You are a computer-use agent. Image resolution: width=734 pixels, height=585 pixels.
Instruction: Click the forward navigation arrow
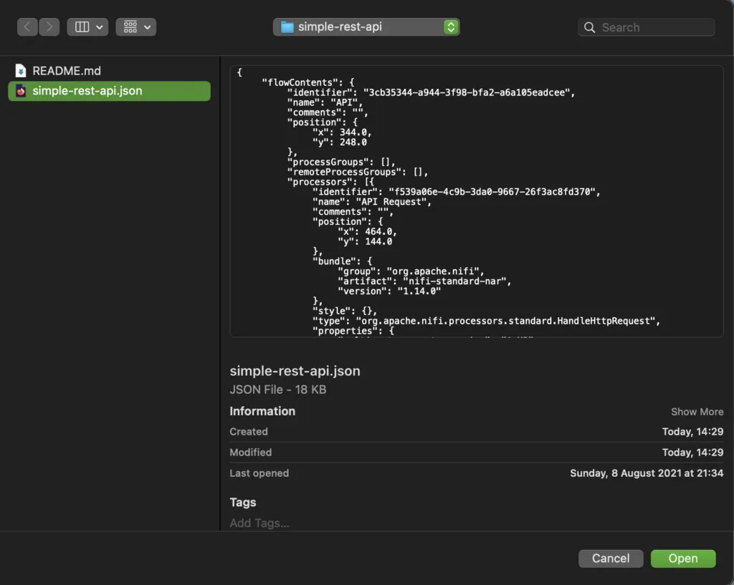pyautogui.click(x=49, y=27)
